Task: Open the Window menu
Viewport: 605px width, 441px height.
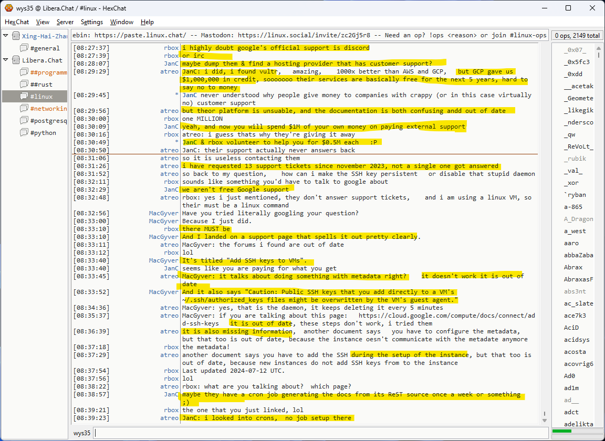Action: (121, 22)
